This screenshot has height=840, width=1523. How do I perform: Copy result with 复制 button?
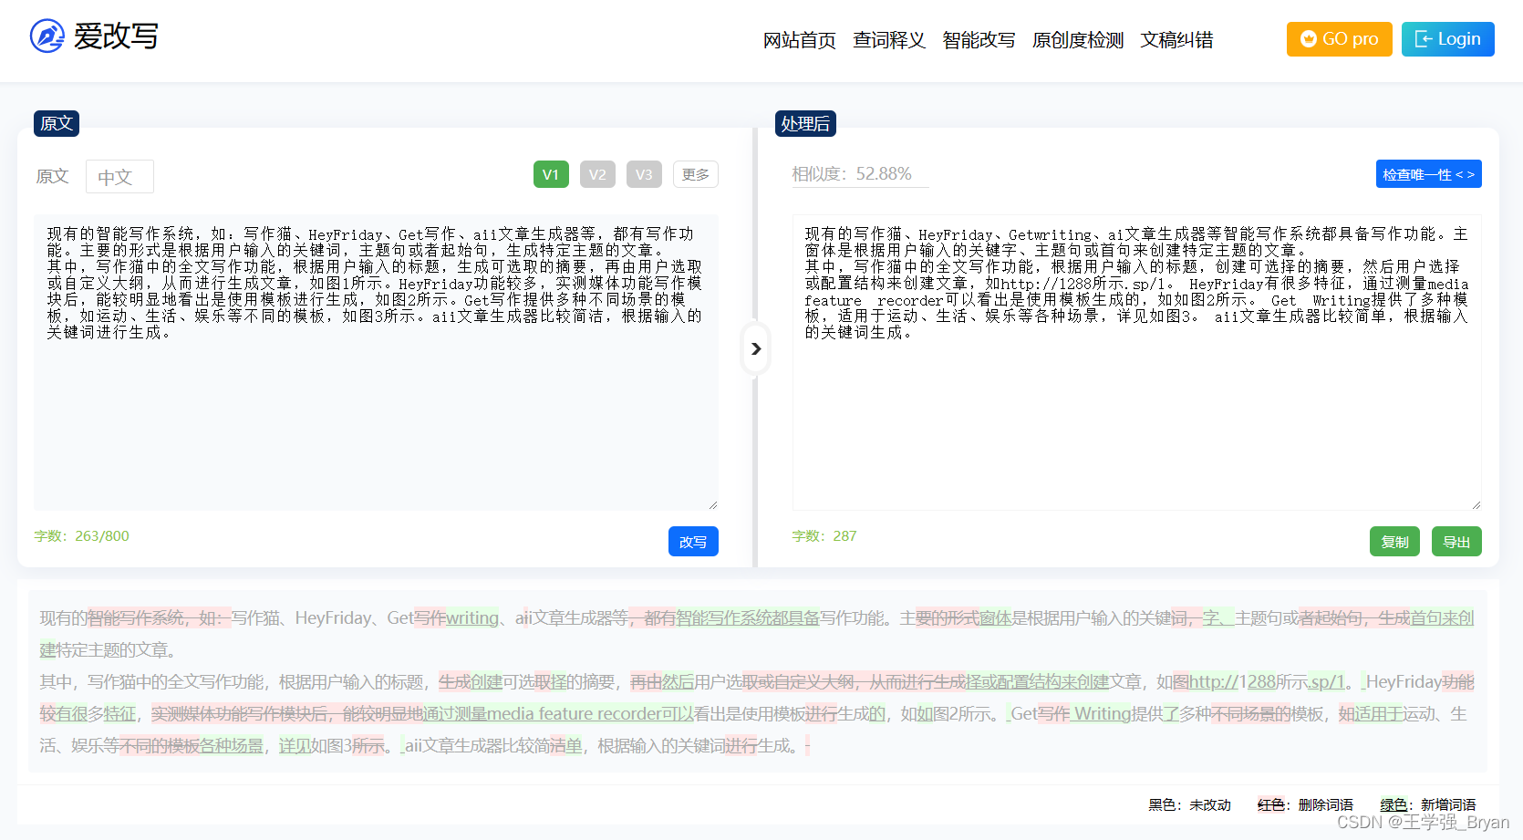(1394, 542)
